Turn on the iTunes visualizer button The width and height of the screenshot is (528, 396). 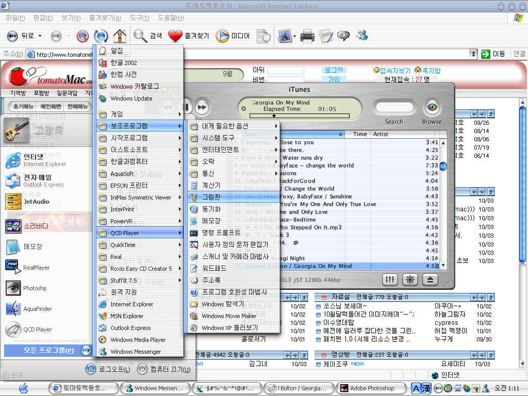point(410,279)
